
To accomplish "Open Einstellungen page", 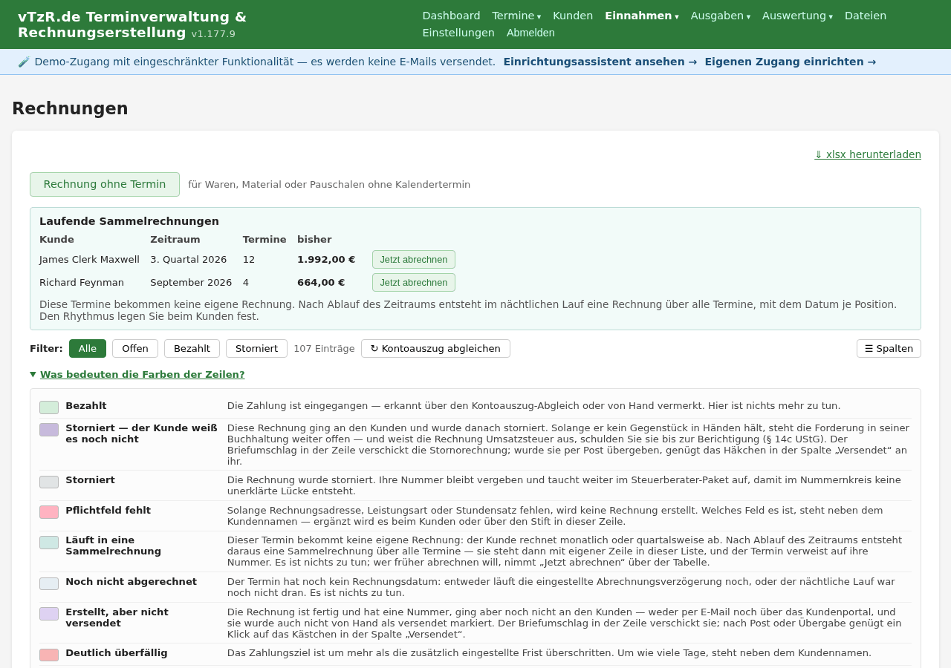I will 458,33.
